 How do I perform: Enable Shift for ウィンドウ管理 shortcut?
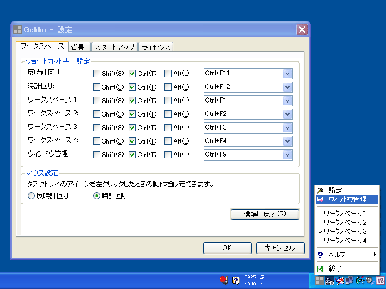pos(97,154)
